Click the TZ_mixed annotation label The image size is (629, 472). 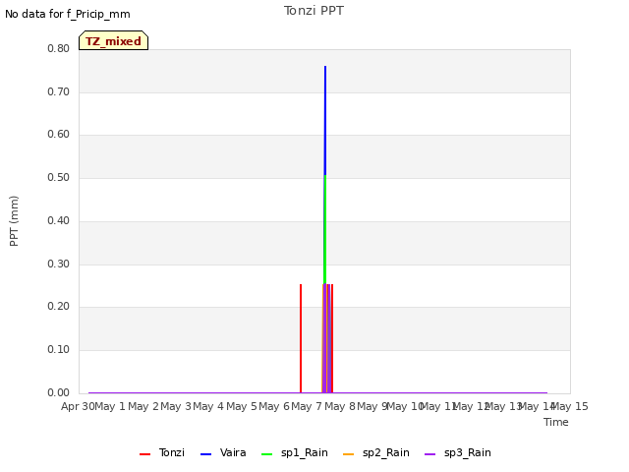point(114,40)
